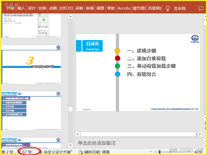
Task: Click the red circle bullet on slide
Action: click(x=117, y=58)
